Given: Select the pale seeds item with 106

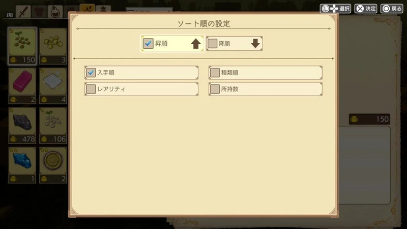Looking at the screenshot, I should [53, 125].
